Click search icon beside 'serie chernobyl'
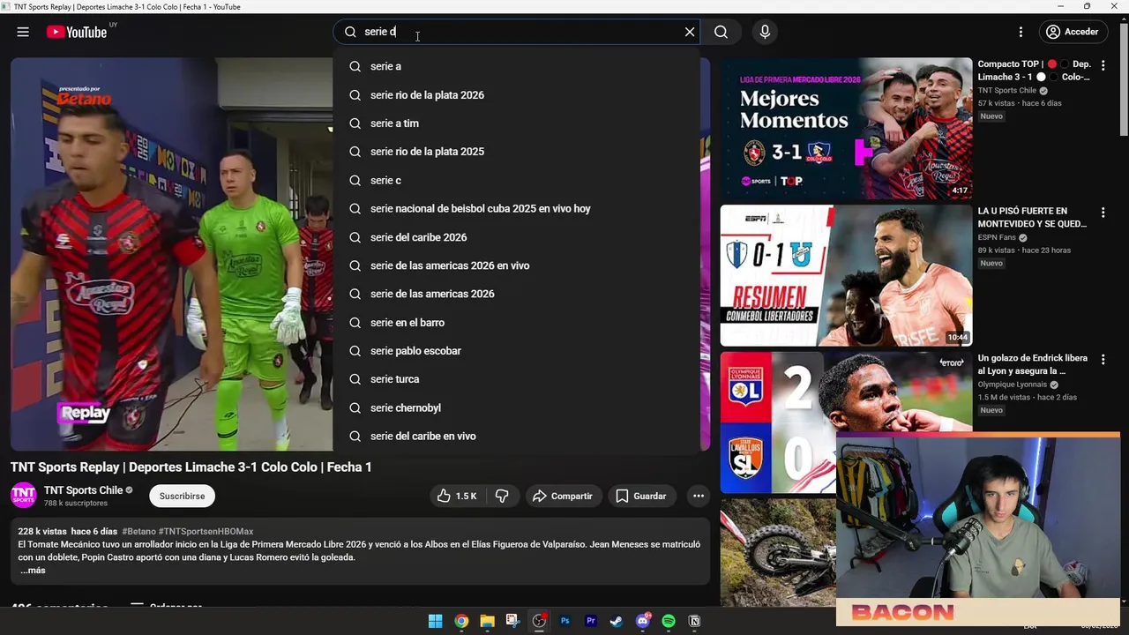1129x635 pixels. click(355, 407)
